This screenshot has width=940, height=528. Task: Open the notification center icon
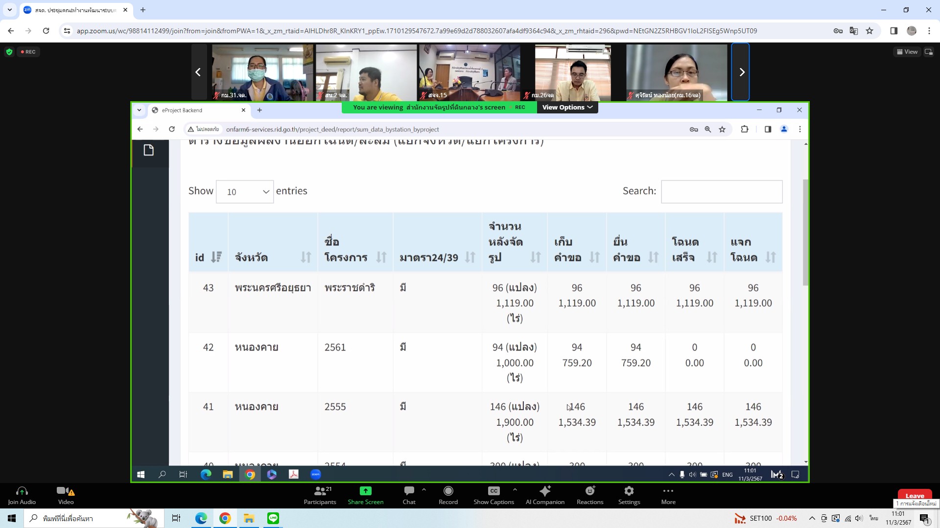(924, 518)
